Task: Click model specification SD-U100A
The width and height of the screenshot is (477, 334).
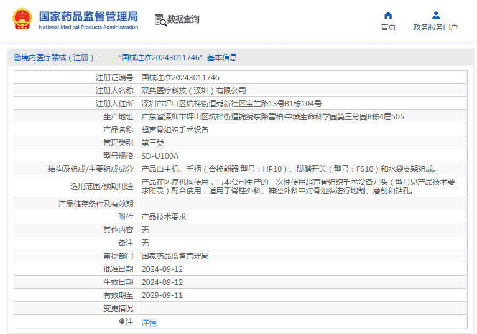Action: point(160,156)
